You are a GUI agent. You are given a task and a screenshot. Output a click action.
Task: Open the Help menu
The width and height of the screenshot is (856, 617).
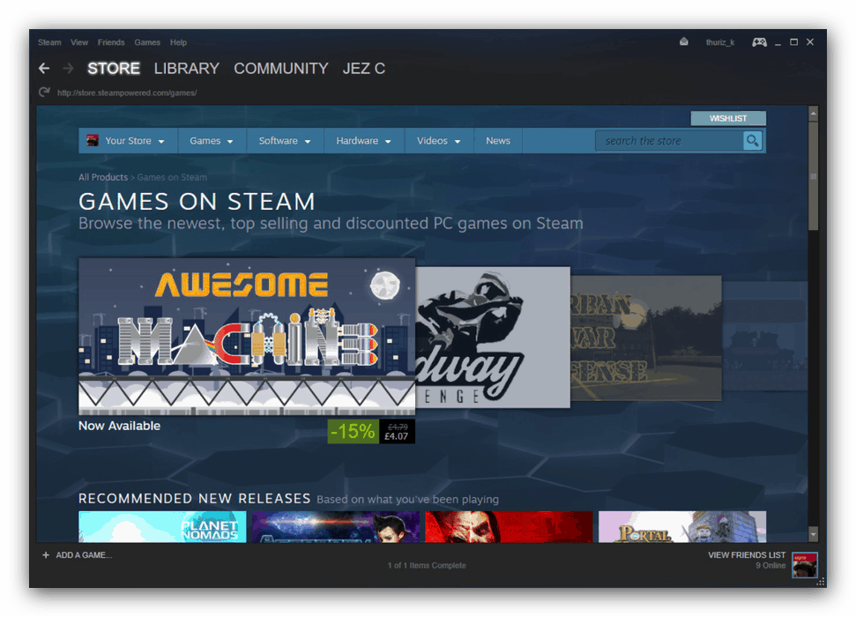coord(178,42)
